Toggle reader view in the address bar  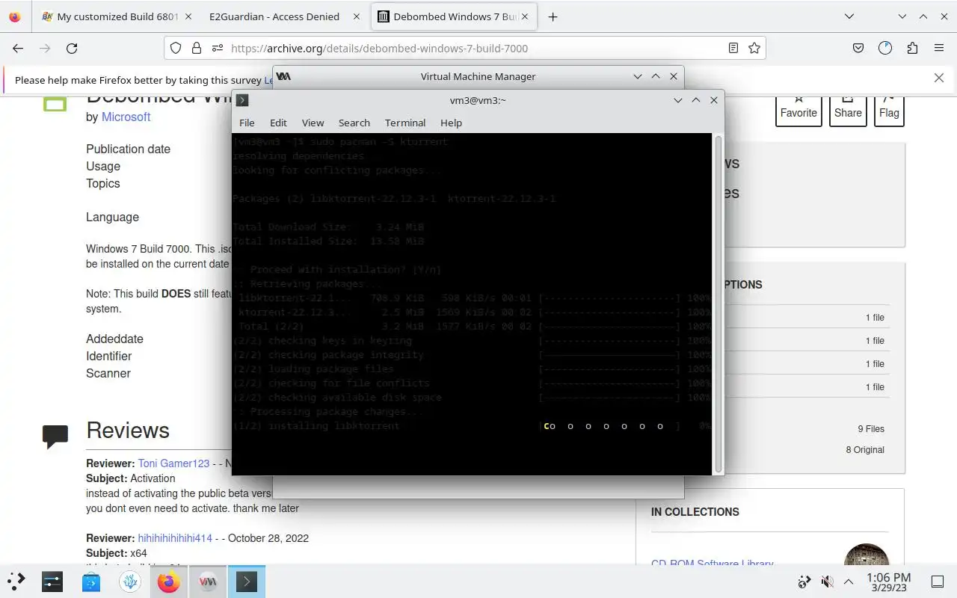tap(733, 48)
